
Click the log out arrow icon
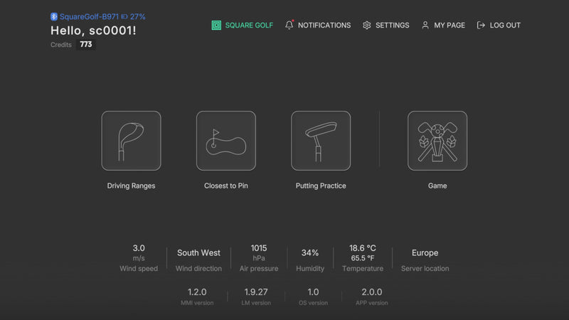[x=482, y=25]
